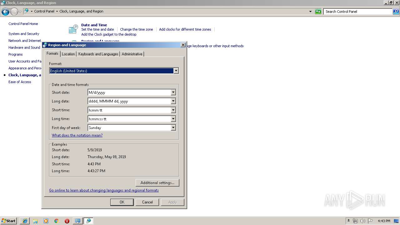This screenshot has height=225, width=400.
Task: Click Region and Language dialog title icon
Action: 45,45
